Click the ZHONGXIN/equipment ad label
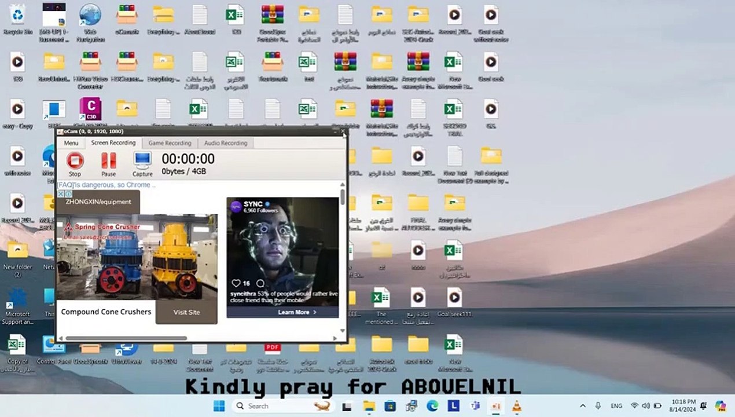 pos(98,202)
